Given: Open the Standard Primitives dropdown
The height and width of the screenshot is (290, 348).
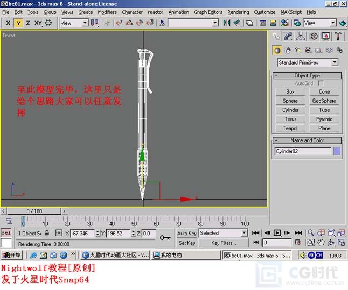Looking at the screenshot, I should click(307, 62).
